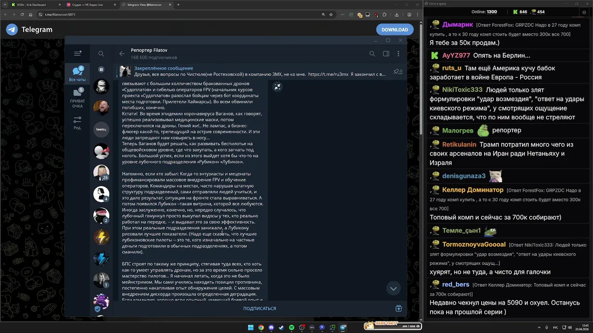
Task: Click username 'NikiToxic333' in chat
Action: click(x=462, y=90)
